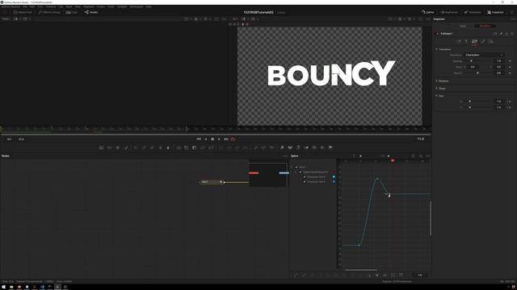The height and width of the screenshot is (290, 517).
Task: Collapse the Text1 entry in Spline tree
Action: pyautogui.click(x=292, y=168)
